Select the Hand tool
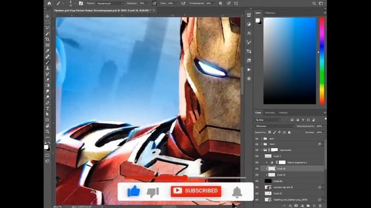Viewport: 371px width, 208px height. pyautogui.click(x=48, y=126)
